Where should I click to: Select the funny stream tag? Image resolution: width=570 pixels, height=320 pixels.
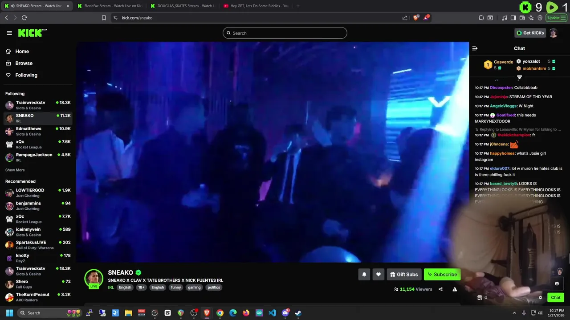176,288
